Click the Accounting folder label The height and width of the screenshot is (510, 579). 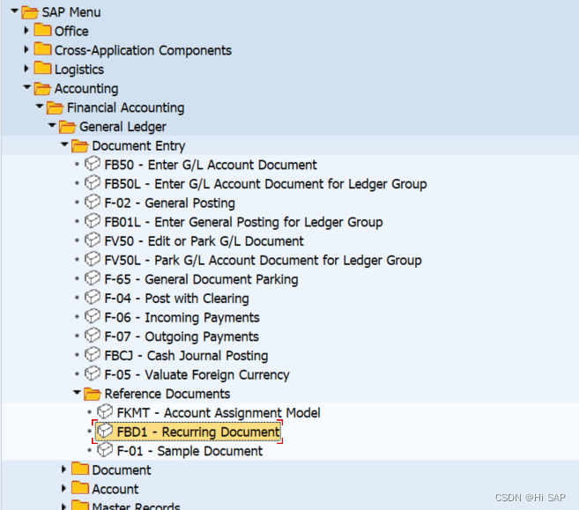pos(86,89)
